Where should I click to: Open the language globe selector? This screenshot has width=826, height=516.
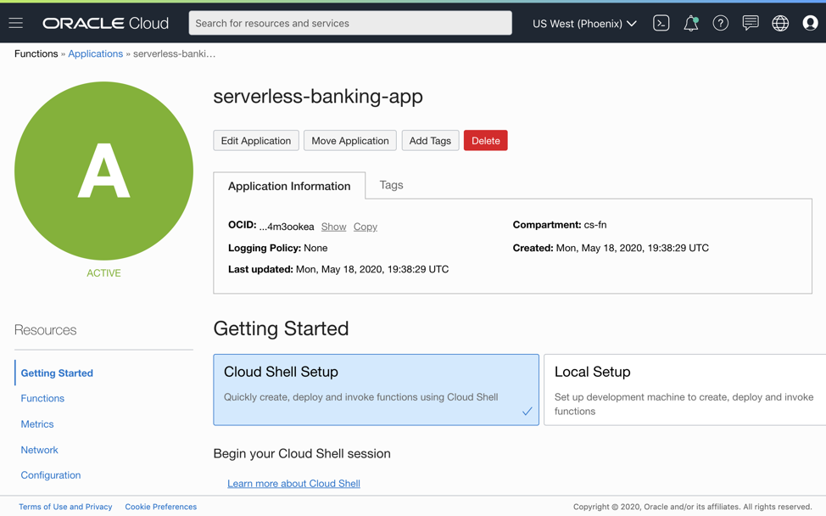click(779, 23)
